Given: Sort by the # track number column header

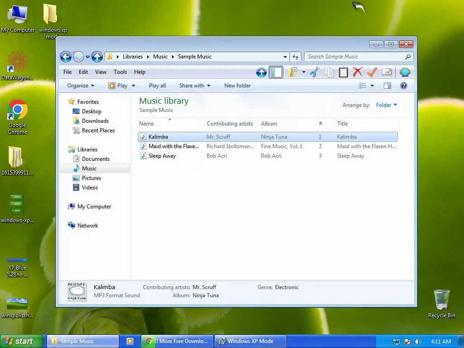Looking at the screenshot, I should 325,123.
